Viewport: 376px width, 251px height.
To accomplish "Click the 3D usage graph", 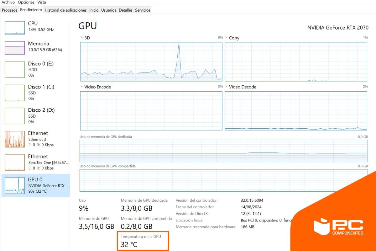I will pos(151,62).
